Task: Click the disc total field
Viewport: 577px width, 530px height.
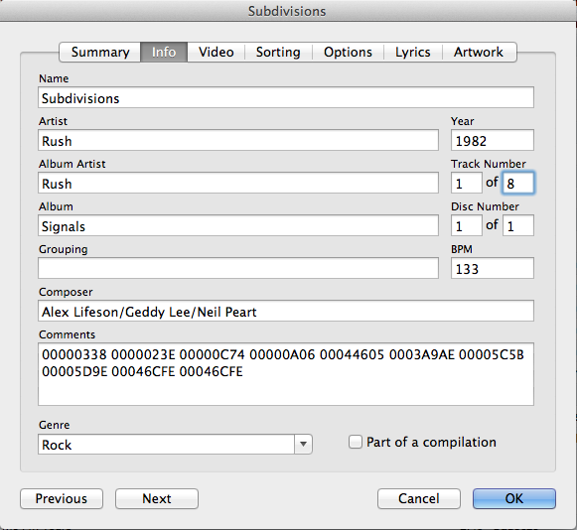Action: click(x=518, y=225)
